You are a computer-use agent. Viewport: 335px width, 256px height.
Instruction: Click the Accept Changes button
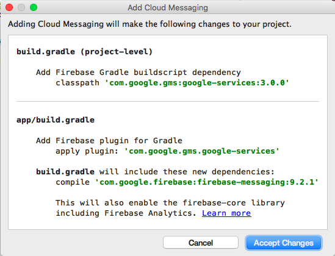pos(284,243)
